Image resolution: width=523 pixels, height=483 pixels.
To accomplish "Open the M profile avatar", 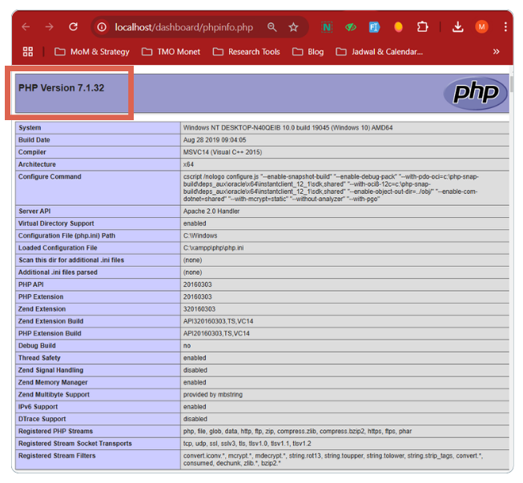I will (x=481, y=26).
